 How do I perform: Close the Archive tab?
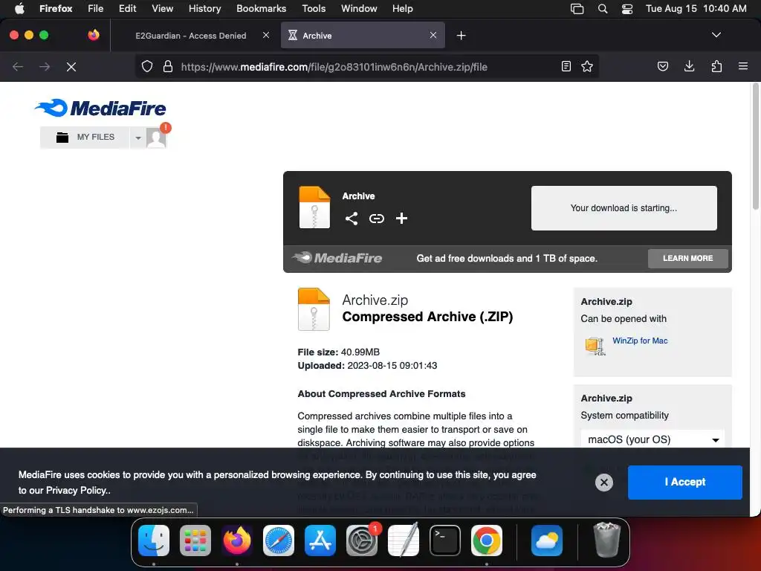433,35
